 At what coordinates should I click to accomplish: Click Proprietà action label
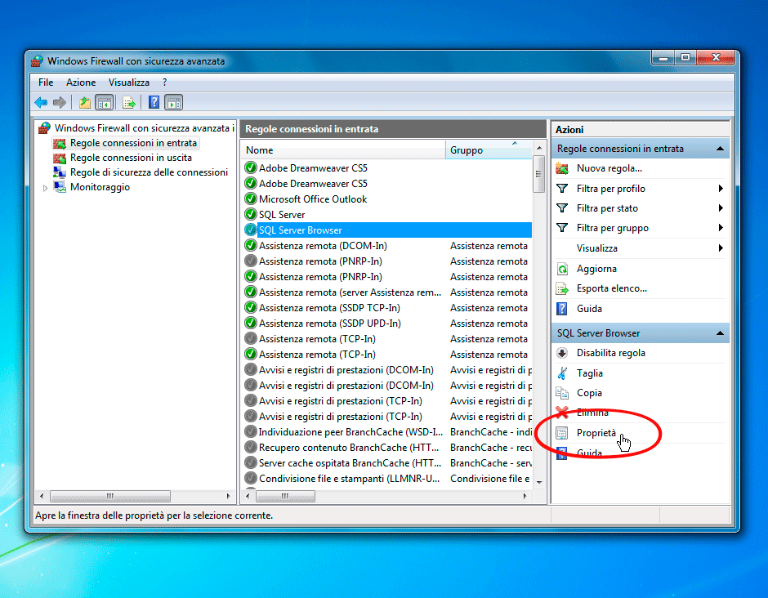(596, 433)
